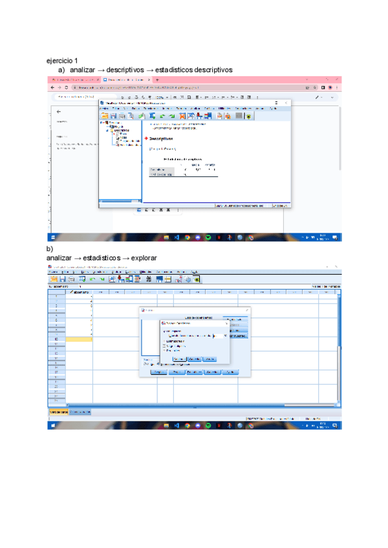The image size is (388, 548).
Task: Print preview icon in output viewer toolbar
Action: pyautogui.click(x=131, y=116)
